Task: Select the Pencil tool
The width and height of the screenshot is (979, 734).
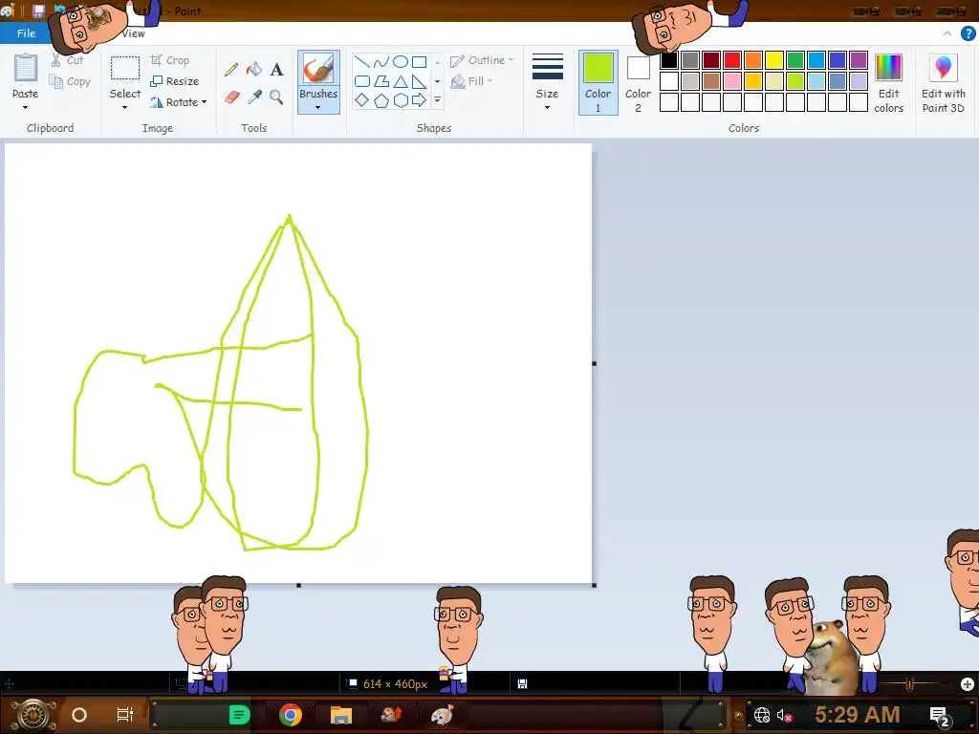Action: [231, 69]
